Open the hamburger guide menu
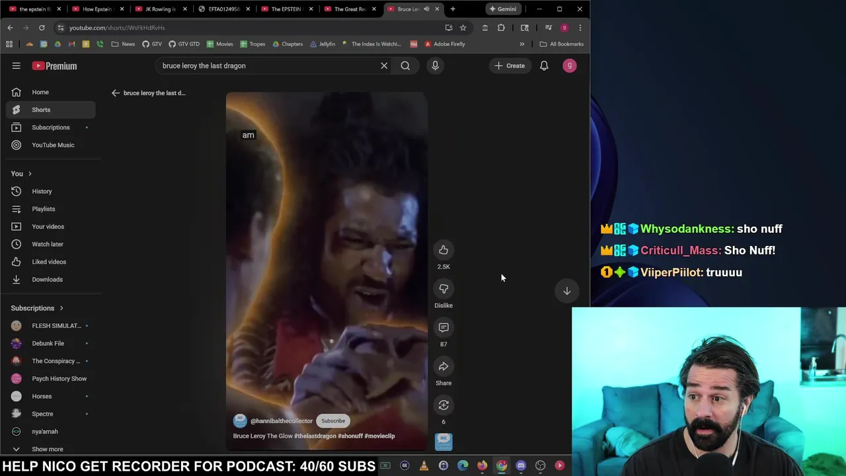Image resolution: width=846 pixels, height=476 pixels. 17,65
